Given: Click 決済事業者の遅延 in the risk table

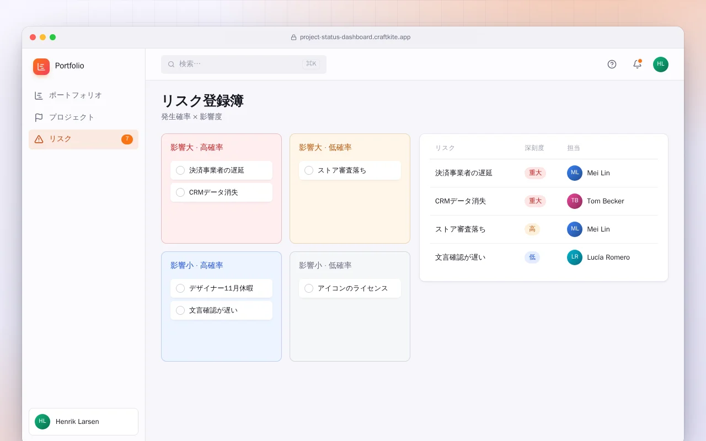Looking at the screenshot, I should click(464, 173).
